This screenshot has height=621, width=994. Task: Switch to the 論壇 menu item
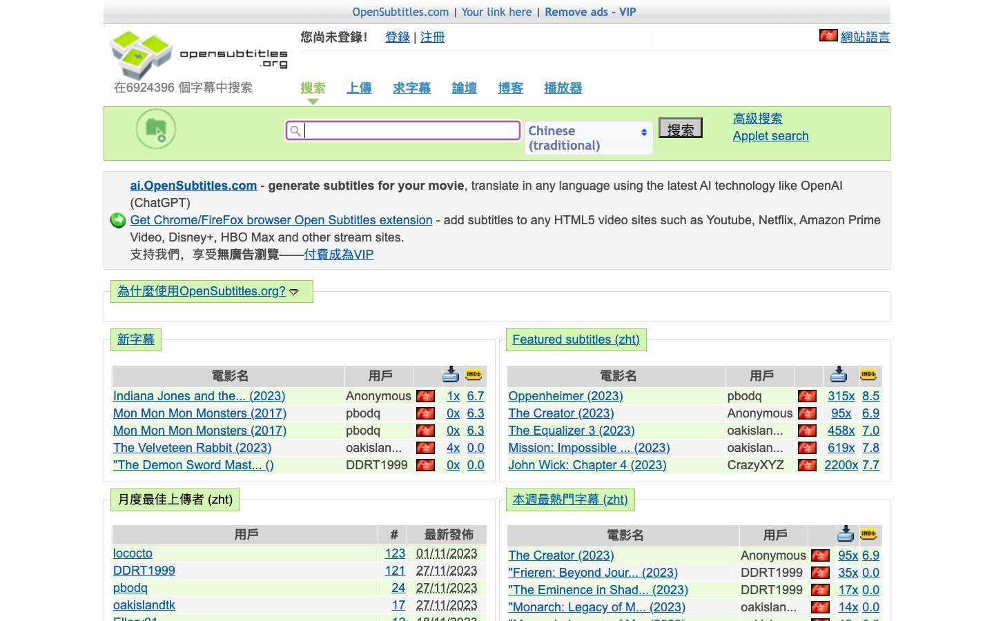click(x=464, y=88)
